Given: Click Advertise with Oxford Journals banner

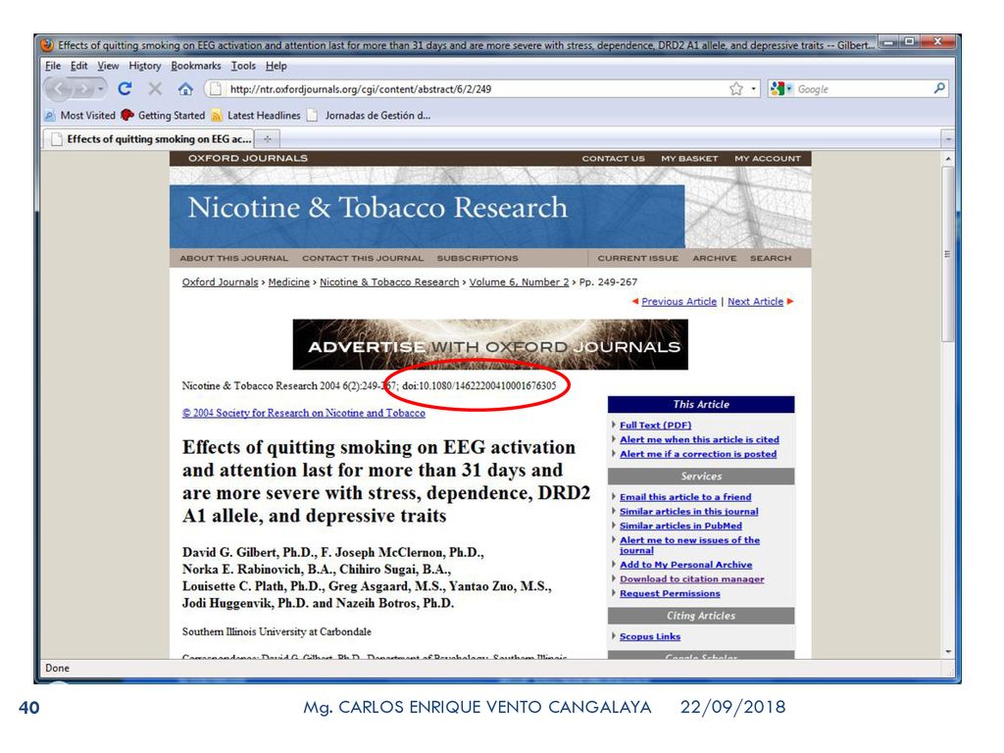Looking at the screenshot, I should (x=490, y=344).
